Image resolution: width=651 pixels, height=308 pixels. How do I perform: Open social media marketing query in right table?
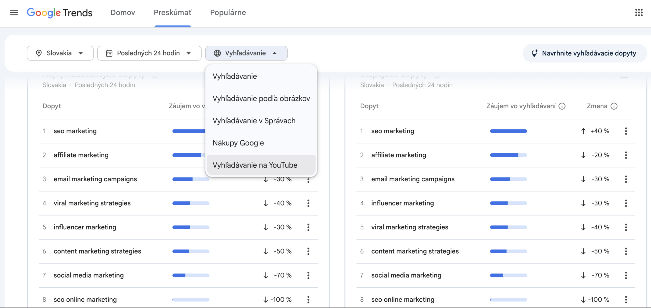click(x=406, y=275)
